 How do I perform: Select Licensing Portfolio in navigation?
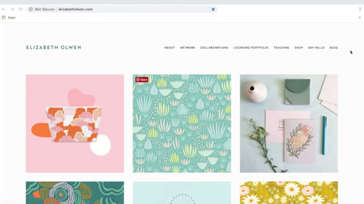[251, 48]
